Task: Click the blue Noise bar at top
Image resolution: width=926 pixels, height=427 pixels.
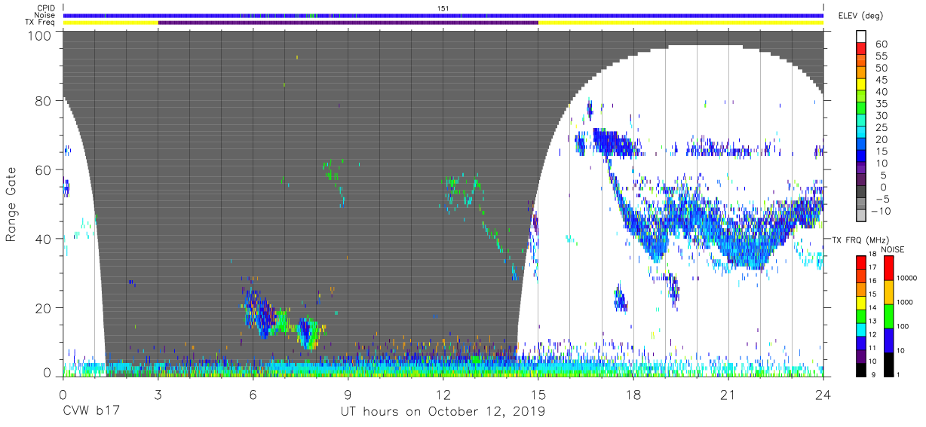Action: (443, 15)
